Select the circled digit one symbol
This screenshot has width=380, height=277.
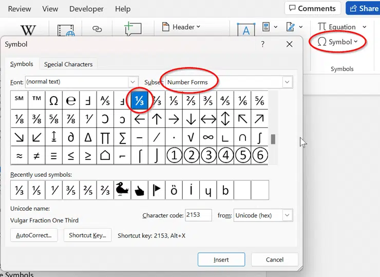click(174, 155)
